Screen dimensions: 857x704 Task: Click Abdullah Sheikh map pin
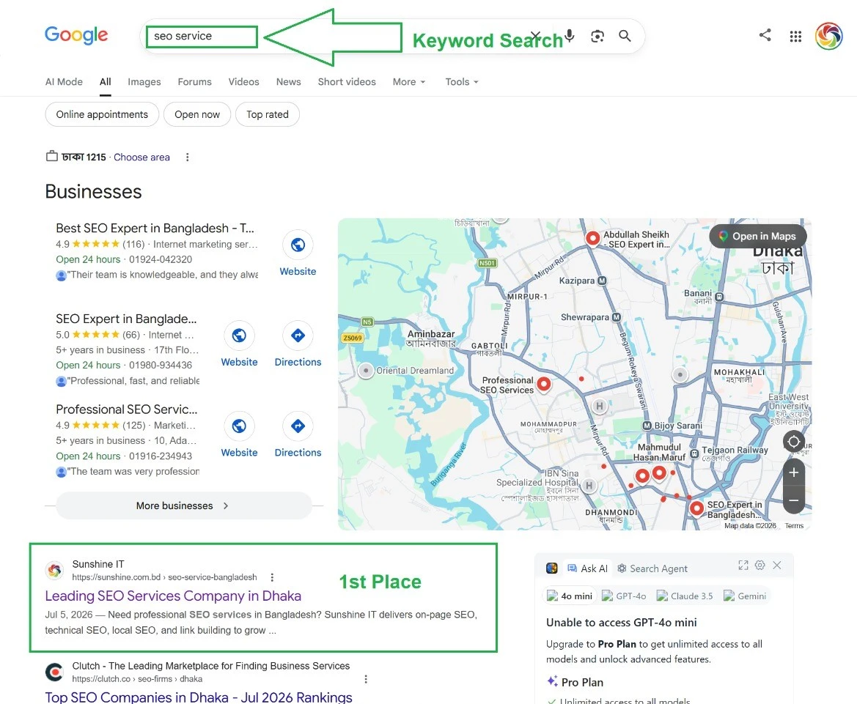point(592,238)
